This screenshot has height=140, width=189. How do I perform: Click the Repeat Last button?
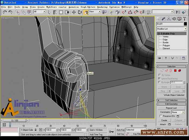pos(171,108)
